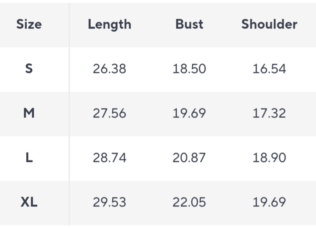316x228 pixels.
Task: Click bust value 20.87 for size L
Action: tap(189, 158)
